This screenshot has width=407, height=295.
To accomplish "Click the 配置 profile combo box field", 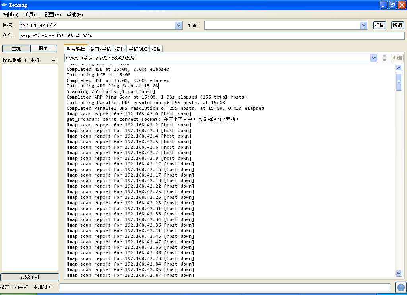I will click(283, 25).
